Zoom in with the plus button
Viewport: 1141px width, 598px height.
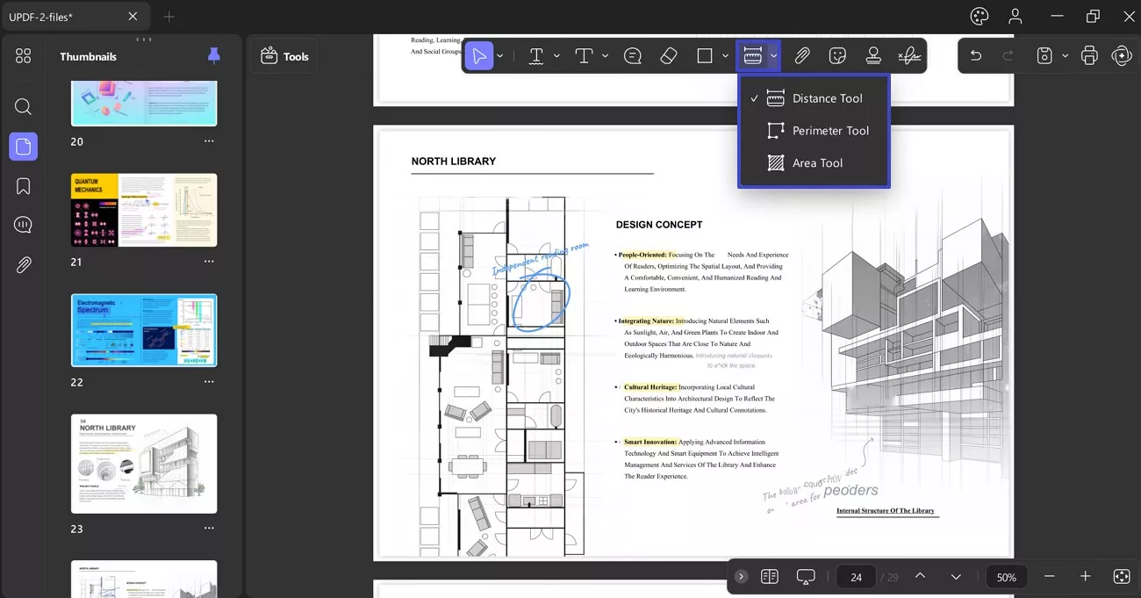(x=1086, y=577)
